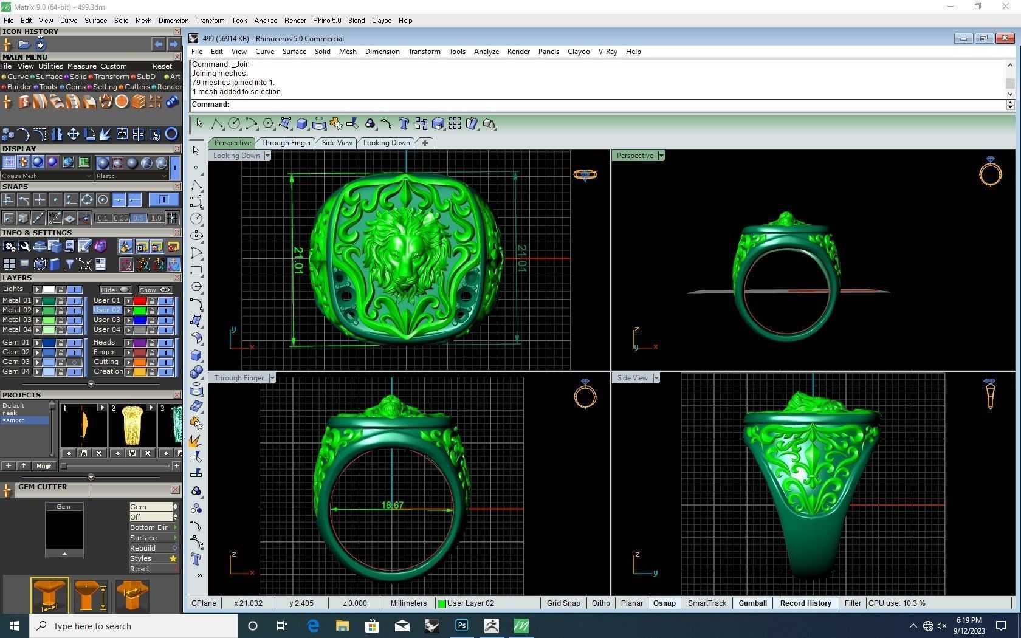Image resolution: width=1021 pixels, height=638 pixels.
Task: Click the wrench options icon in Info & Settings
Action: [24, 246]
